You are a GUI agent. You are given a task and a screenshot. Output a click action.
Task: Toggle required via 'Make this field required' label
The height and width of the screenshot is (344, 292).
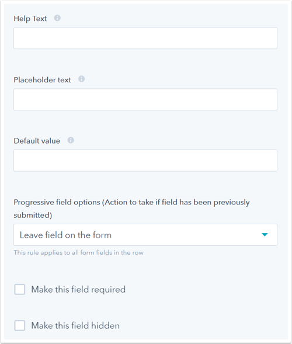(x=78, y=290)
